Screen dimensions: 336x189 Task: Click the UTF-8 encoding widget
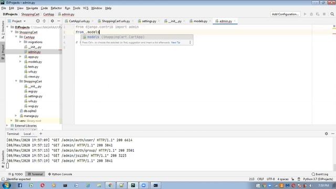point(271,179)
